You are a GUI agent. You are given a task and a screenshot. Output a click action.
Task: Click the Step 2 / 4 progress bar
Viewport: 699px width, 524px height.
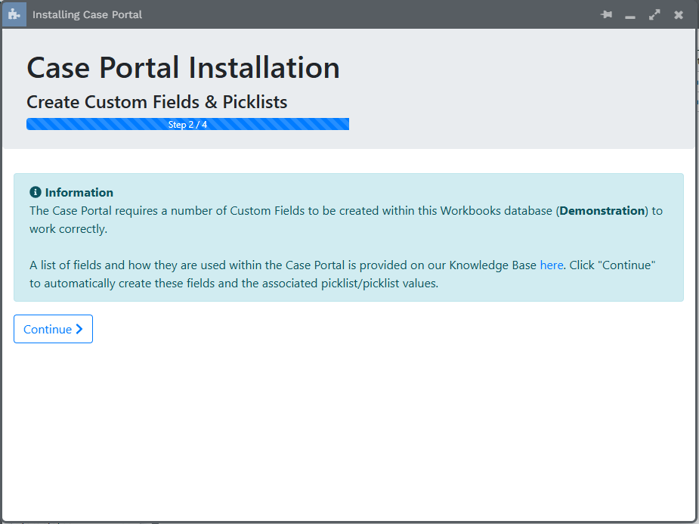coord(187,124)
